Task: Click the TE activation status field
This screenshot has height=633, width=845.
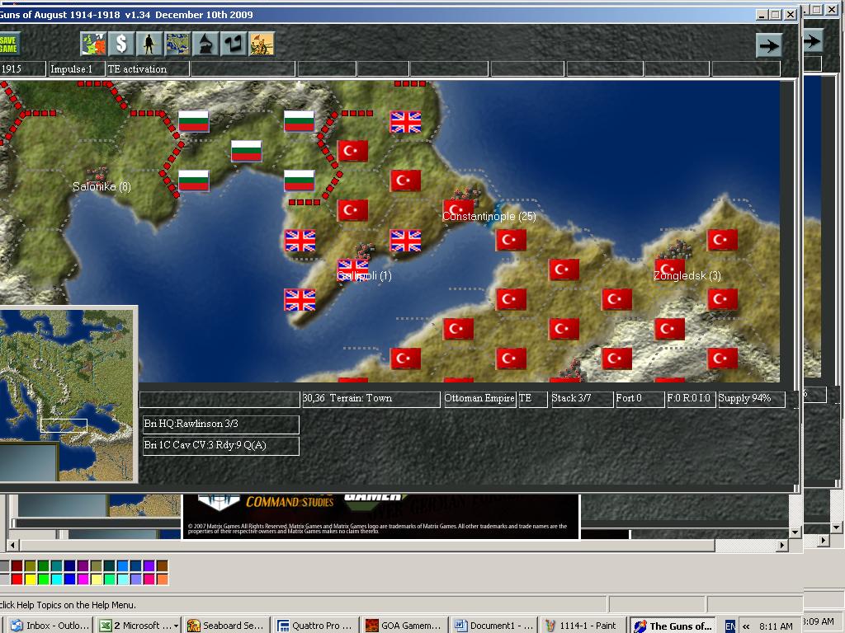Action: [x=148, y=69]
